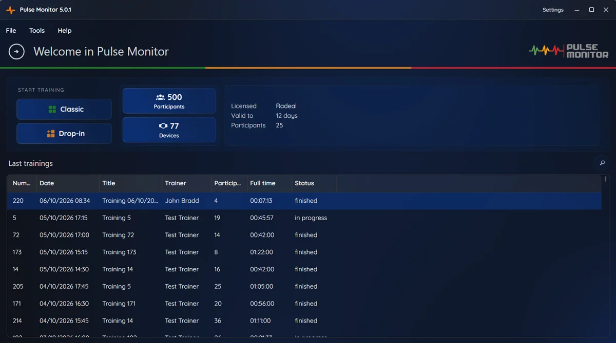This screenshot has width=616, height=343.
Task: Select row number 205
Action: tap(304, 286)
